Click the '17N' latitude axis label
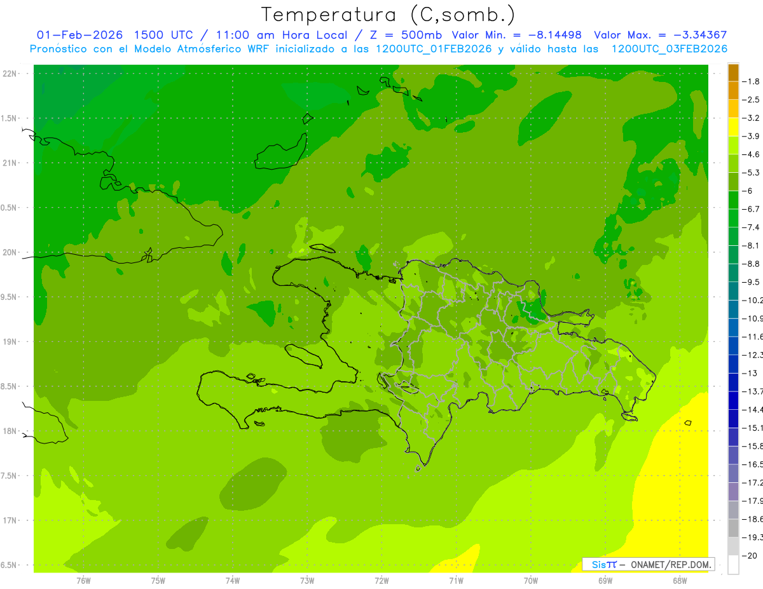The width and height of the screenshot is (763, 589). pyautogui.click(x=10, y=520)
